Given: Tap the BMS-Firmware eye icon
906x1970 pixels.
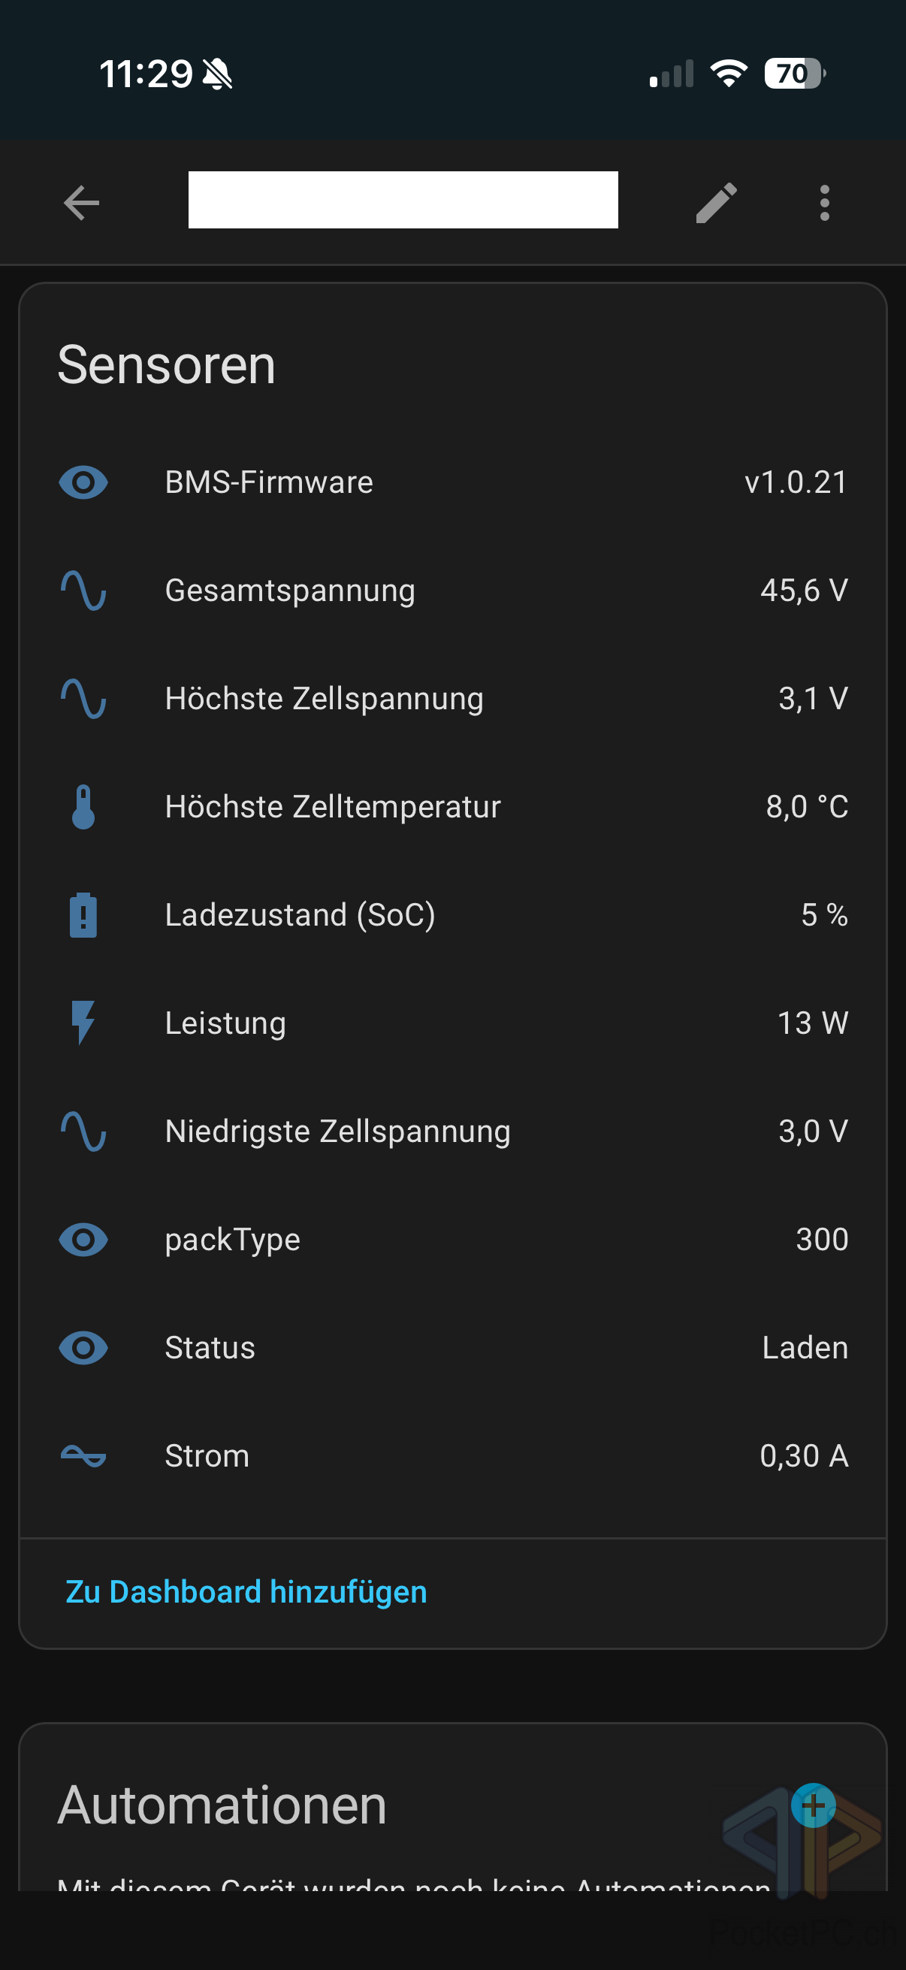Looking at the screenshot, I should coord(83,482).
